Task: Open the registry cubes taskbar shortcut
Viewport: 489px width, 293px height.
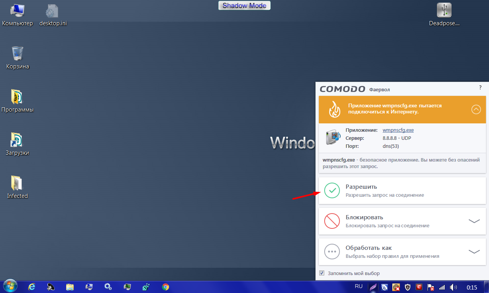Action: (x=146, y=287)
